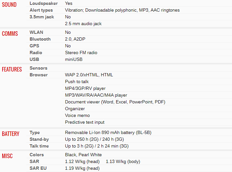
Task: Click the GPS spec label
Action: coord(34,46)
